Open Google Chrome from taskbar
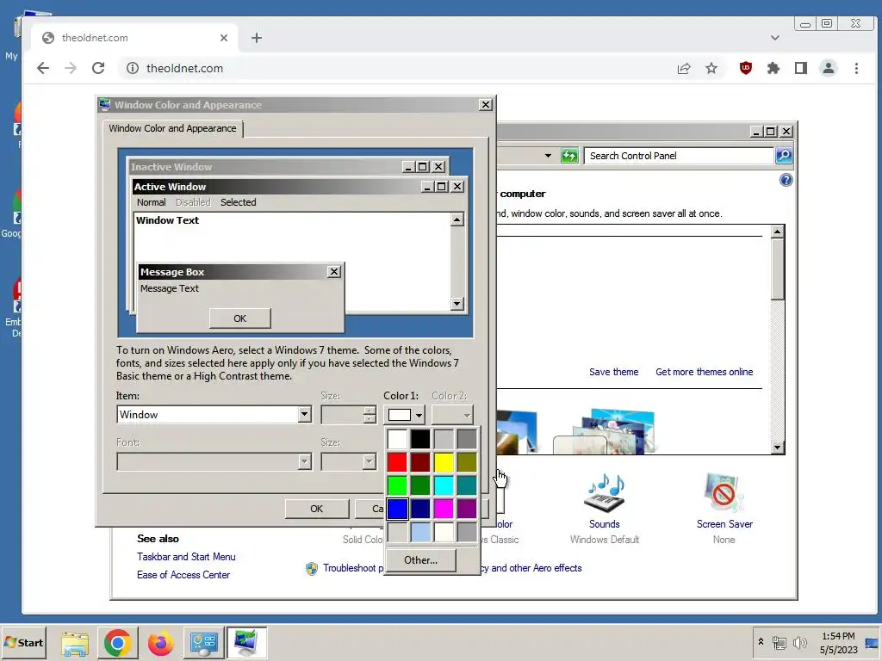The height and width of the screenshot is (661, 882). click(x=117, y=643)
